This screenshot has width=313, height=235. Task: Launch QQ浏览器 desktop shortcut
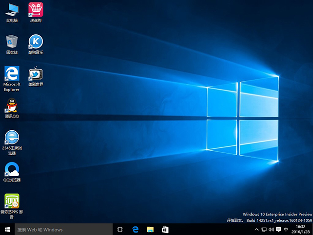coord(12,169)
